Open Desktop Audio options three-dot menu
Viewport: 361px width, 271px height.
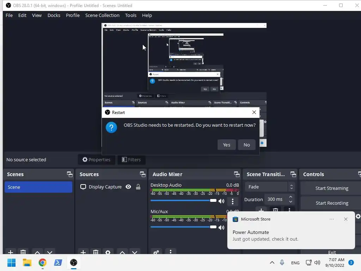233,201
